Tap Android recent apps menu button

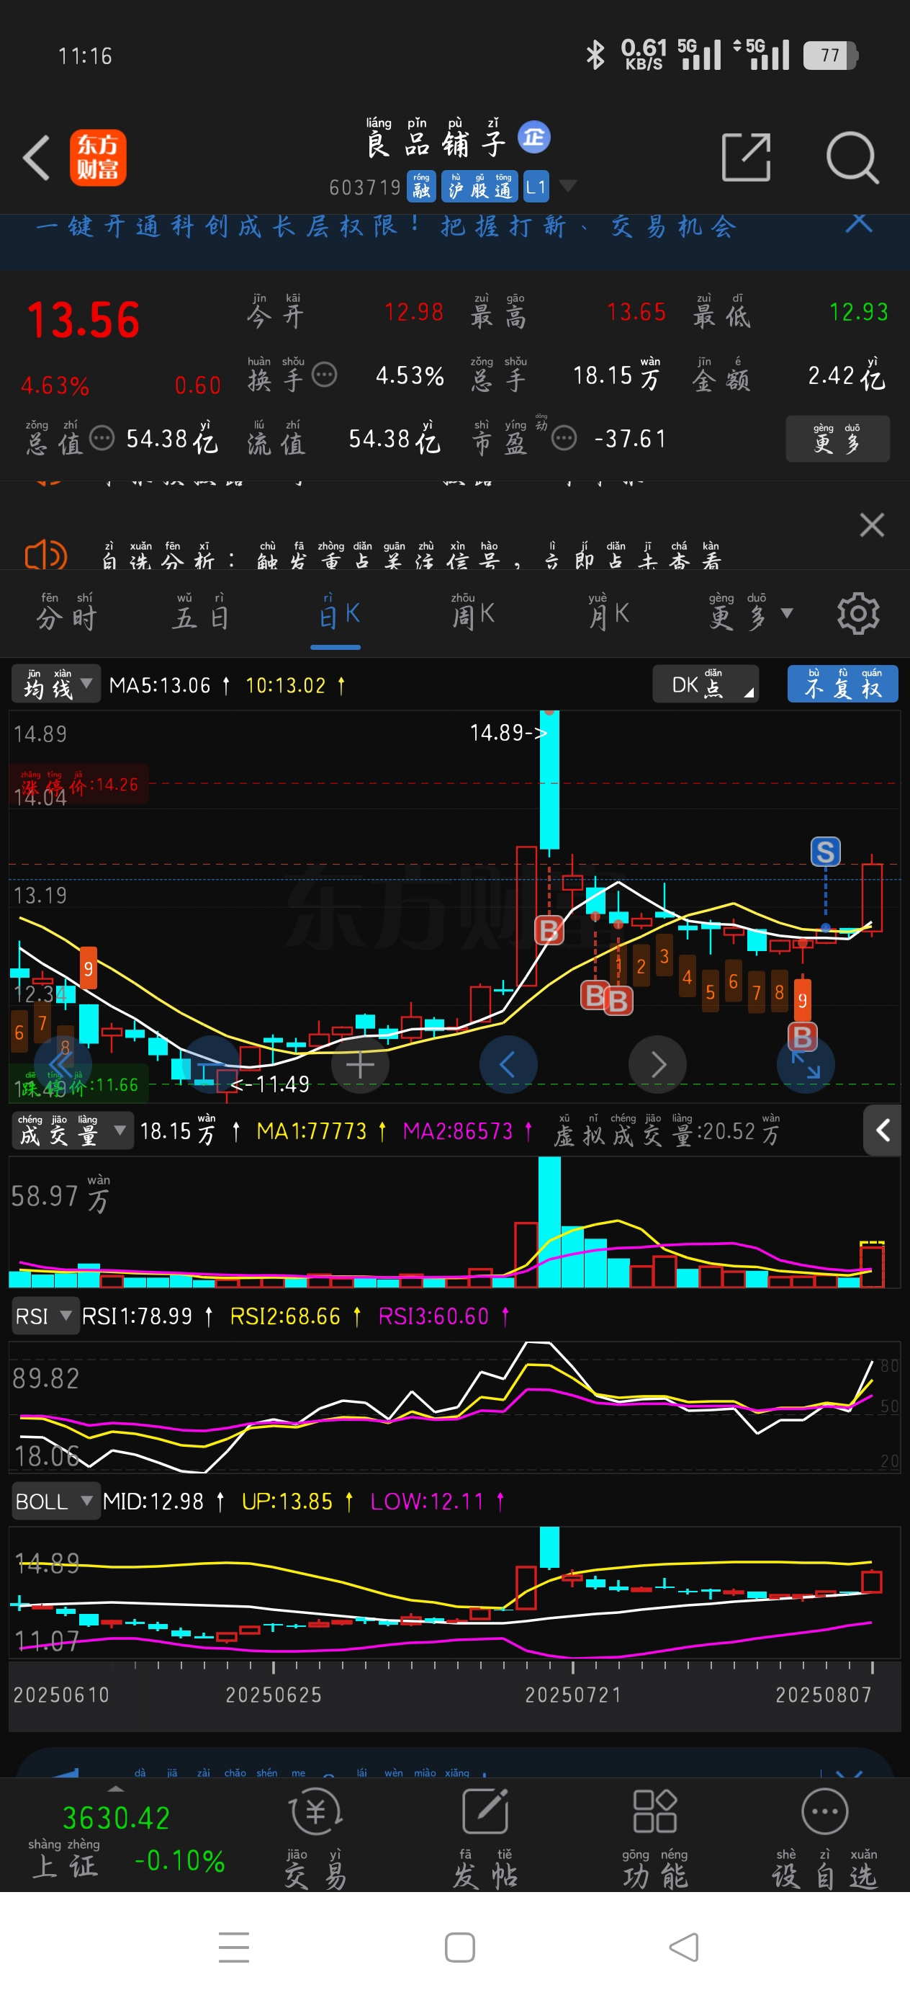(x=234, y=1947)
